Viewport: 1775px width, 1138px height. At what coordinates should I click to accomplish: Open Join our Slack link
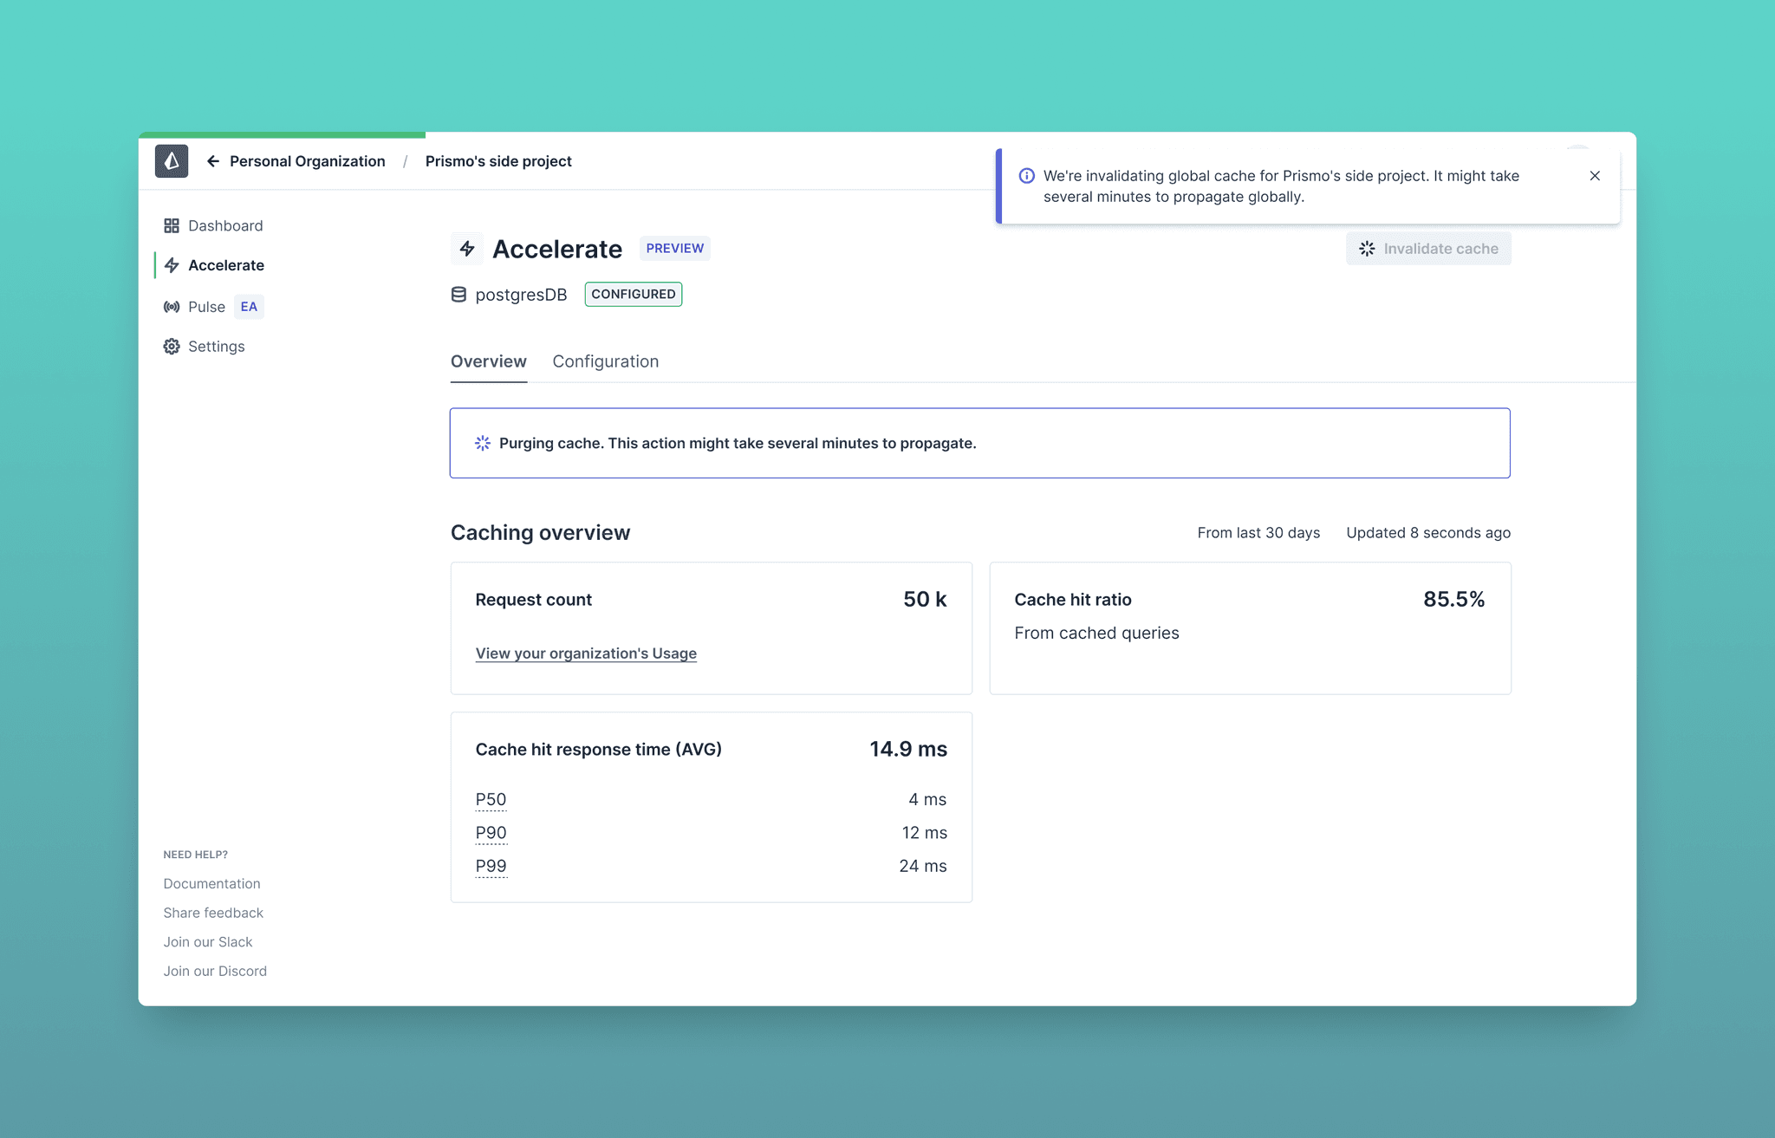[208, 942]
